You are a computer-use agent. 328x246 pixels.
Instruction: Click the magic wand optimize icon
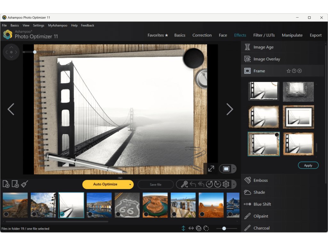point(184,184)
